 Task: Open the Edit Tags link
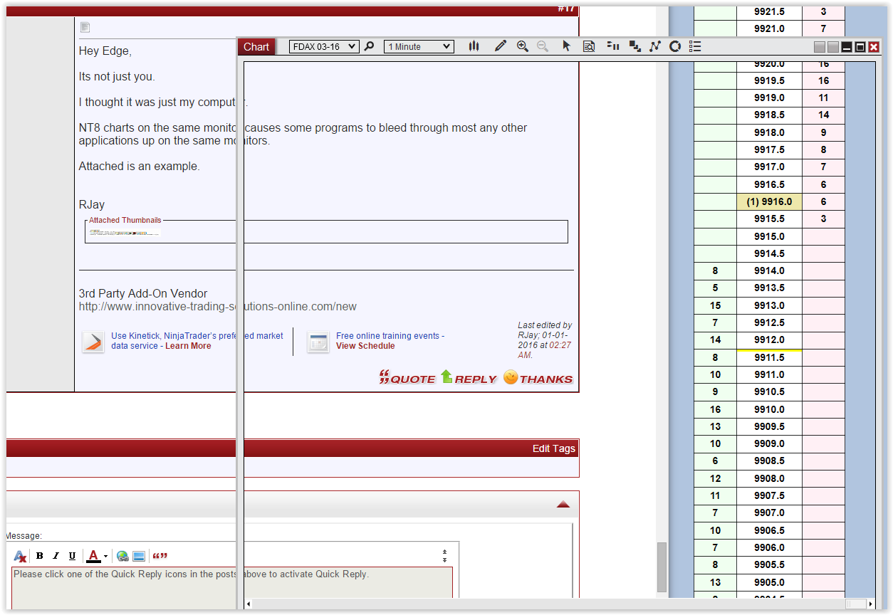pos(553,448)
